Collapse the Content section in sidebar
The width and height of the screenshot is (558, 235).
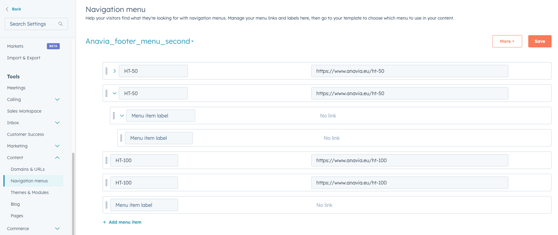point(57,158)
